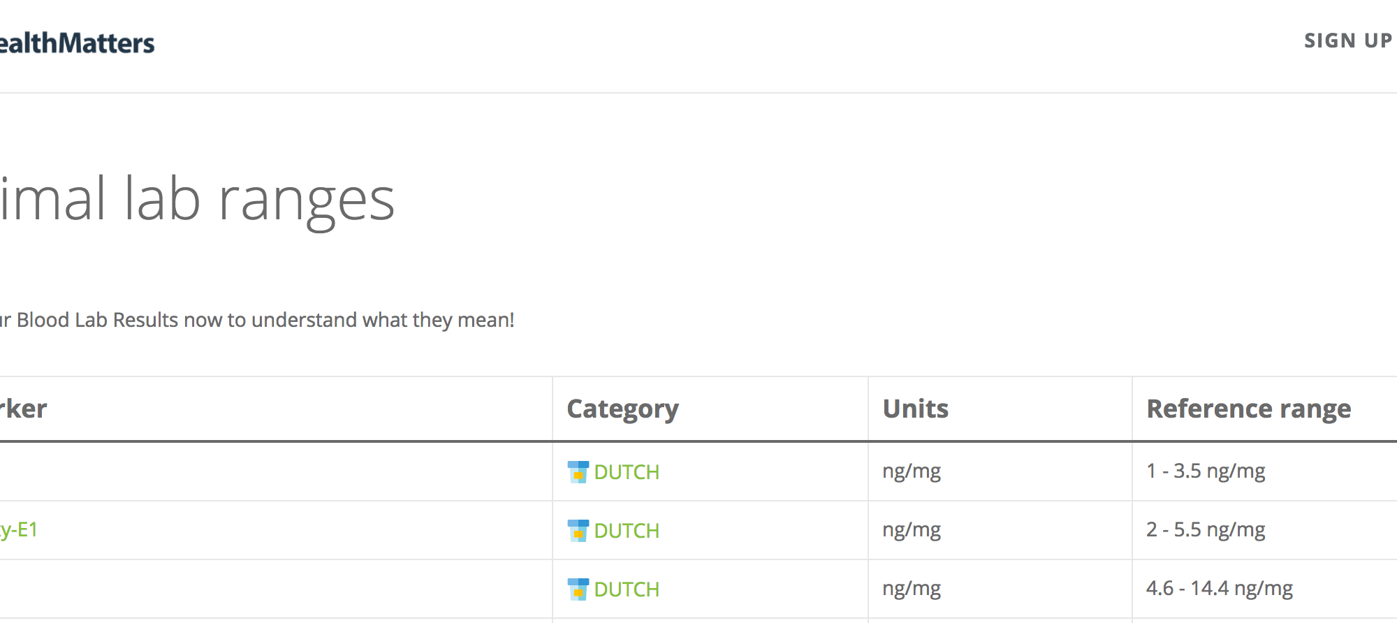The height and width of the screenshot is (623, 1397).
Task: Open DUTCH category link in 4.6 - 14.4 ng/mg row
Action: tap(626, 589)
